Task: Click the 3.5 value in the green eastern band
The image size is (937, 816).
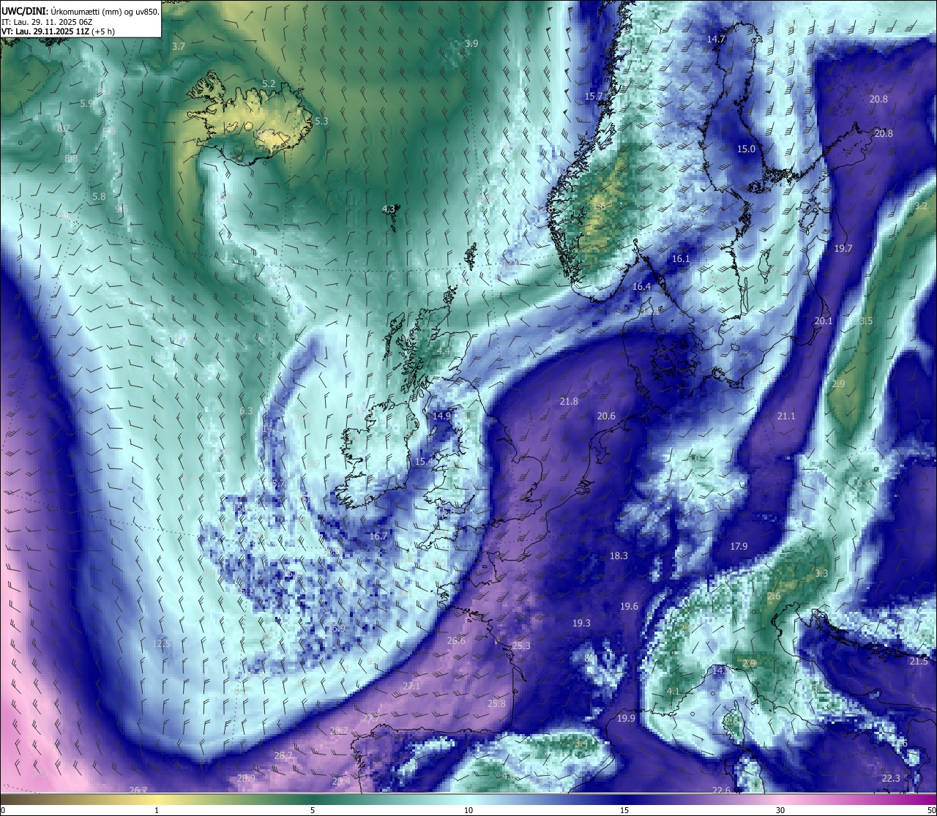Action: pyautogui.click(x=866, y=321)
